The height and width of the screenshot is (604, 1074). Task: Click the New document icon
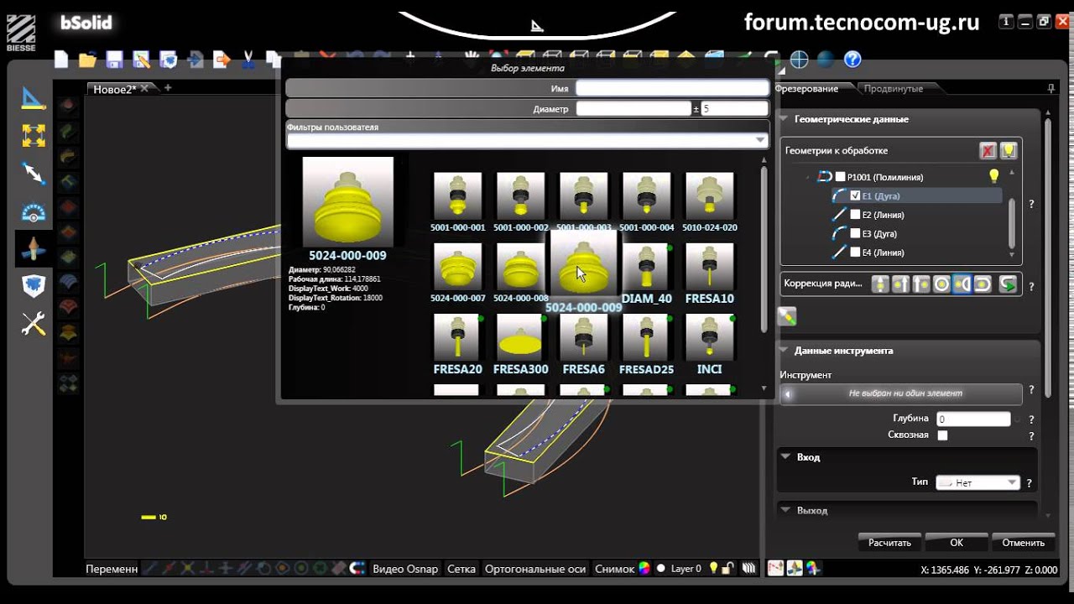click(x=61, y=60)
